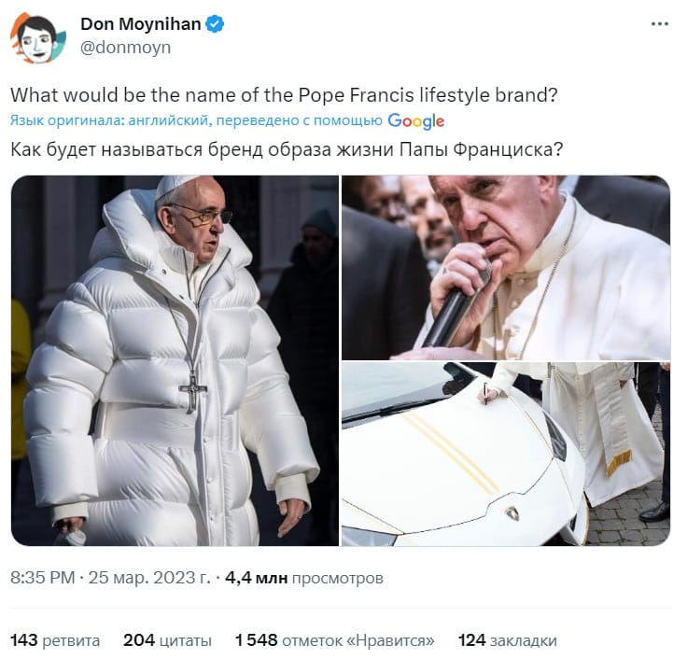
Task: Click the Russian translated tweet text
Action: click(287, 150)
